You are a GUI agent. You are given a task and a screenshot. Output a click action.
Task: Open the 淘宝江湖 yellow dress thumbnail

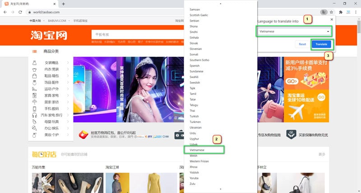(153, 183)
